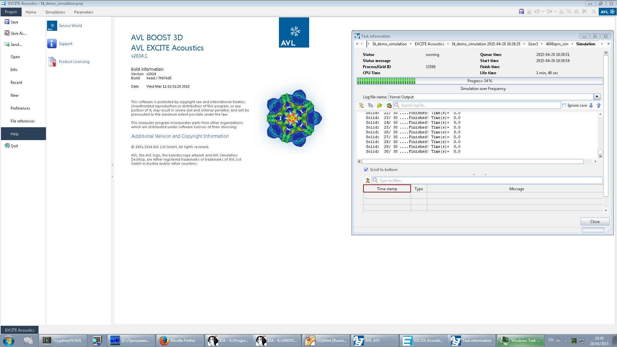617x347 pixels.
Task: Collapse the log panel with small down chevron
Action: (x=474, y=174)
